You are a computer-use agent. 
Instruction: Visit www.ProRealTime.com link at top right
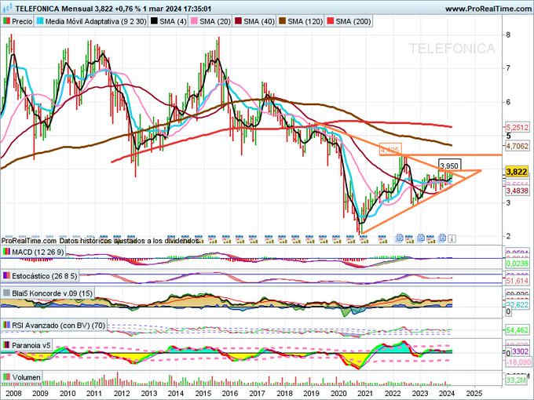(x=488, y=9)
